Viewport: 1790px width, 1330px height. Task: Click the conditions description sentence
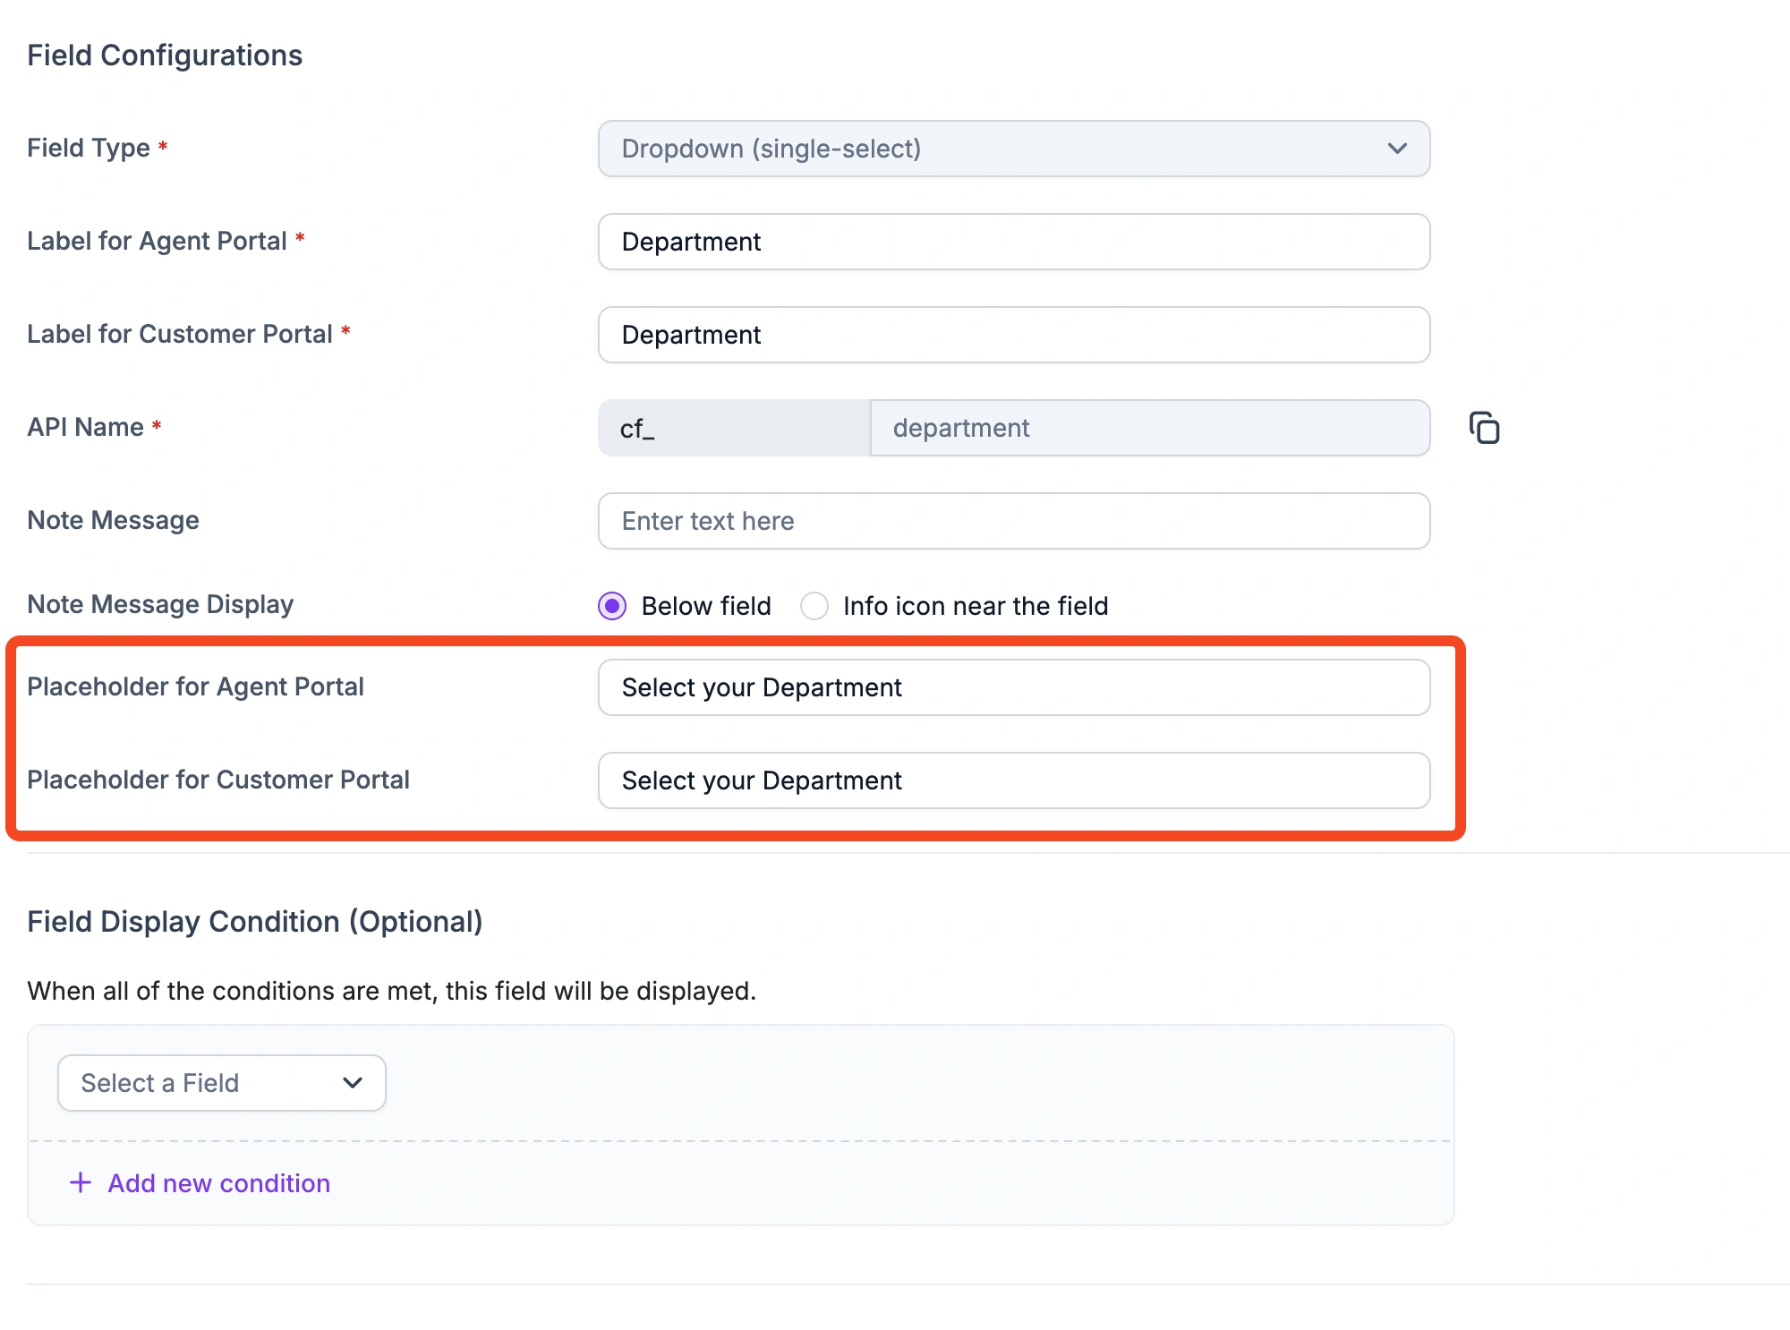(x=392, y=991)
